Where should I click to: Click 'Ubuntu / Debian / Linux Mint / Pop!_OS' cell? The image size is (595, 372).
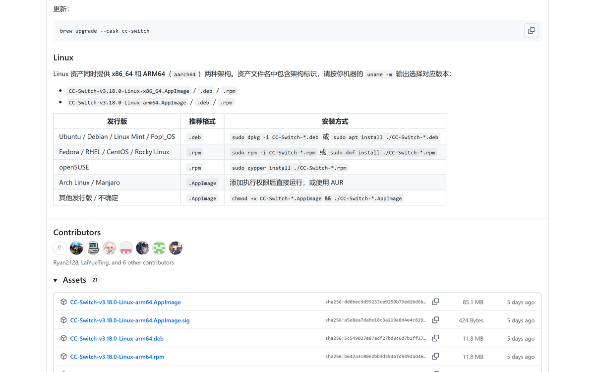pos(117,137)
